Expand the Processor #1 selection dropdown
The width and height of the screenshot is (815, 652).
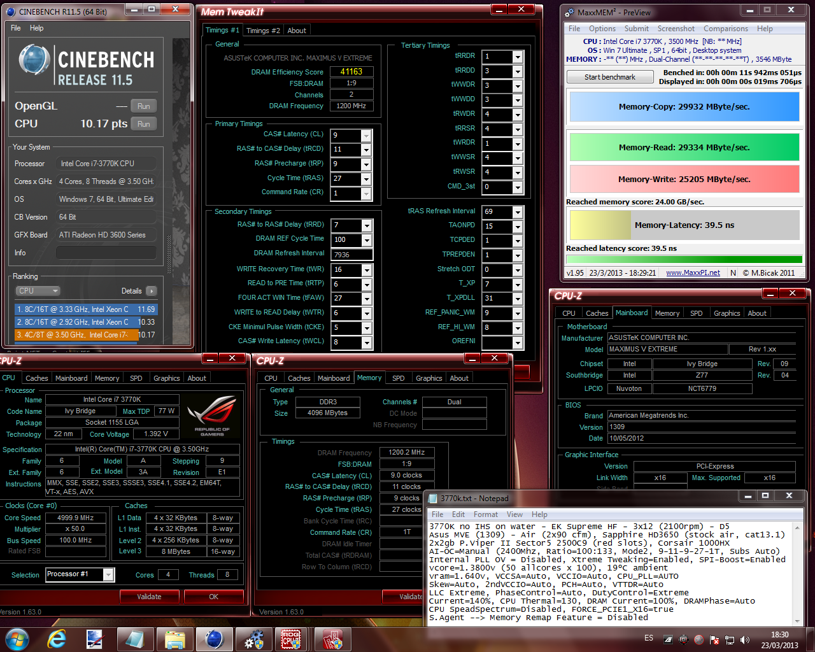[x=109, y=575]
